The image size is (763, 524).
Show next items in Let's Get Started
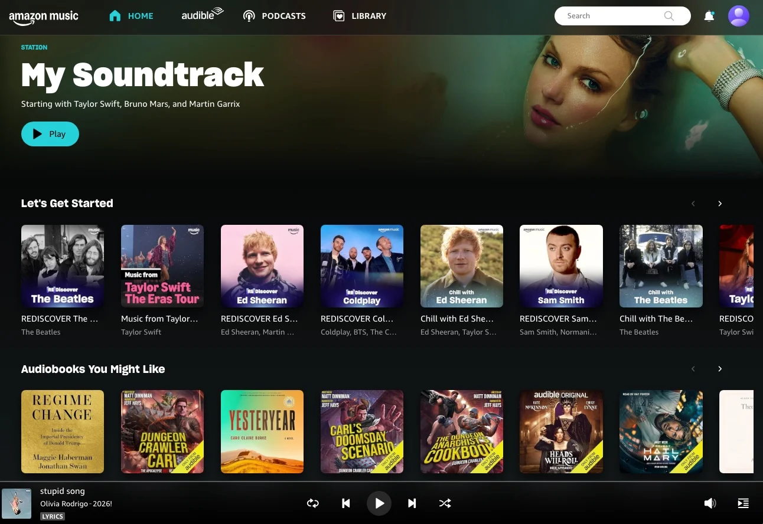pyautogui.click(x=720, y=204)
